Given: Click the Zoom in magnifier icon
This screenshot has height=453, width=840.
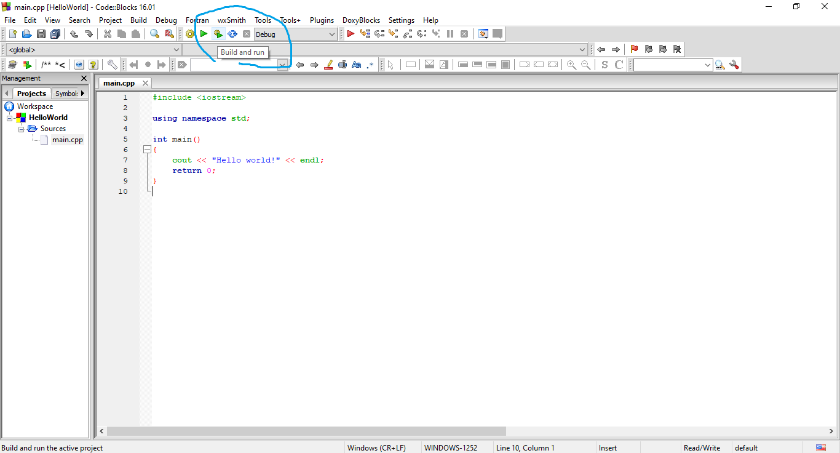Looking at the screenshot, I should pyautogui.click(x=571, y=65).
